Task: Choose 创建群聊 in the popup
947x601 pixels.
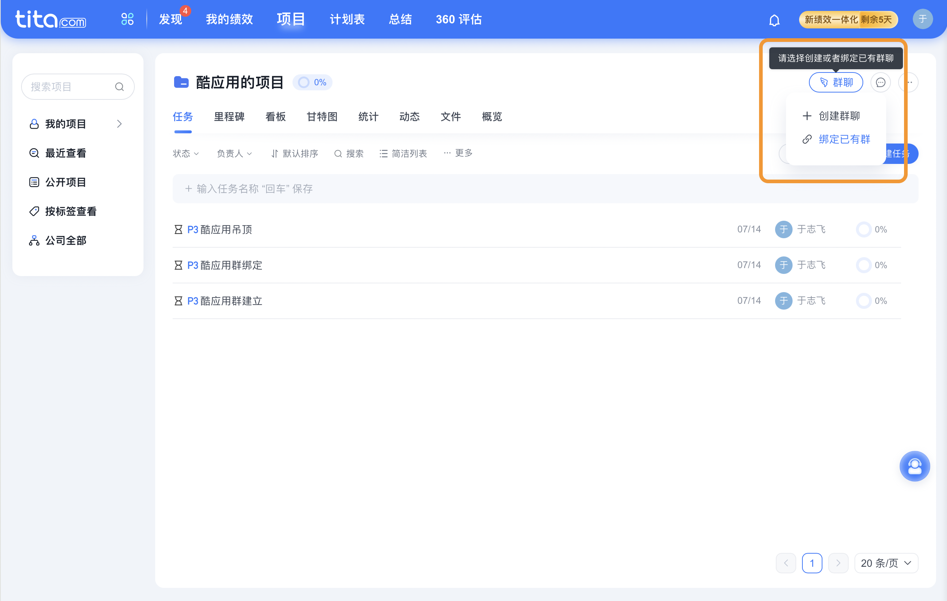Action: click(838, 116)
